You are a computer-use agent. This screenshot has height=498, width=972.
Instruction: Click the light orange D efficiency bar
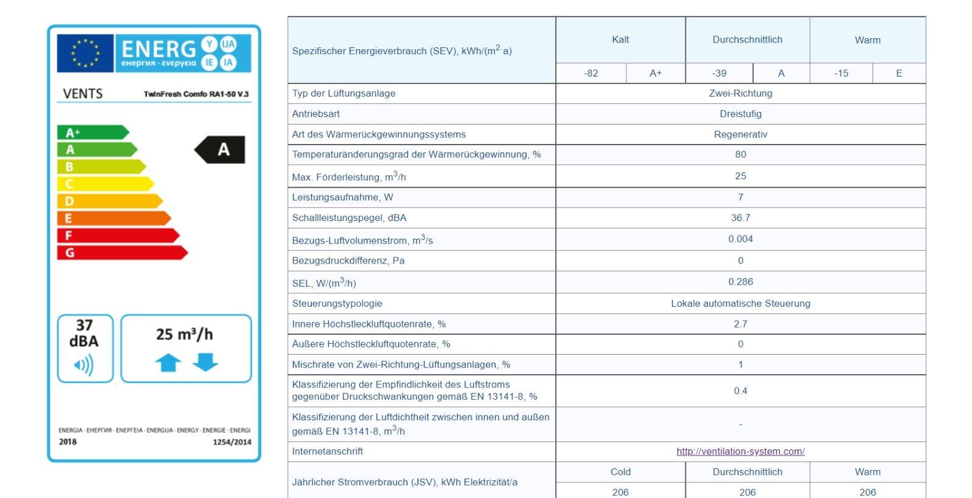pos(110,201)
